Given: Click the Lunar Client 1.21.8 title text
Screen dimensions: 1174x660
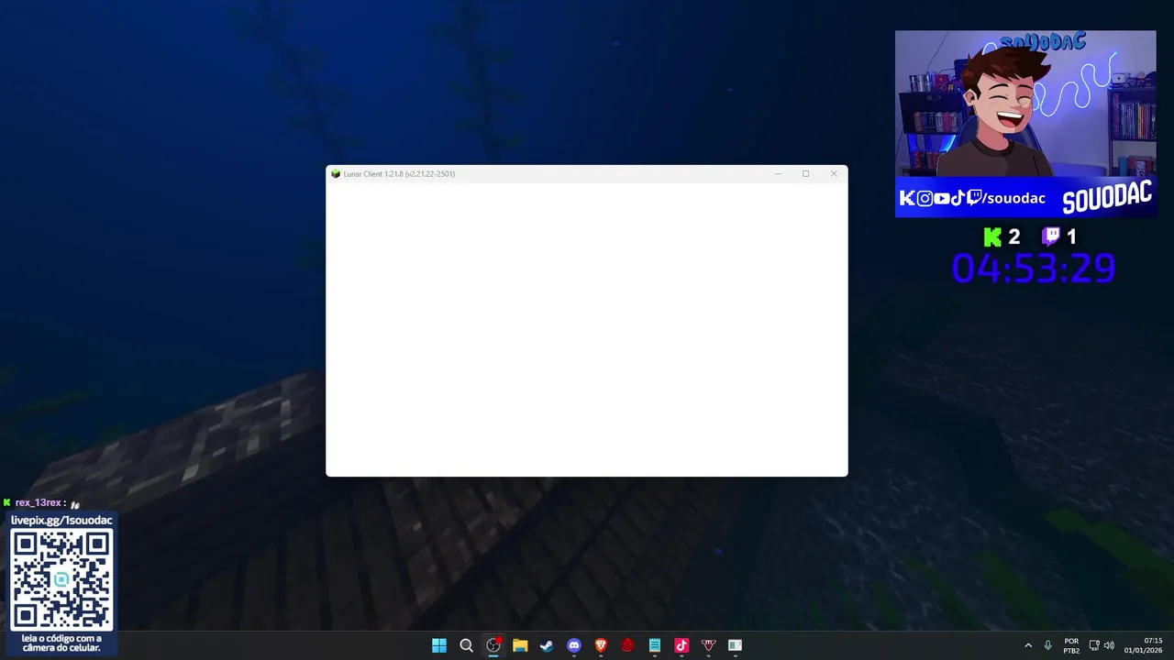Looking at the screenshot, I should 399,174.
